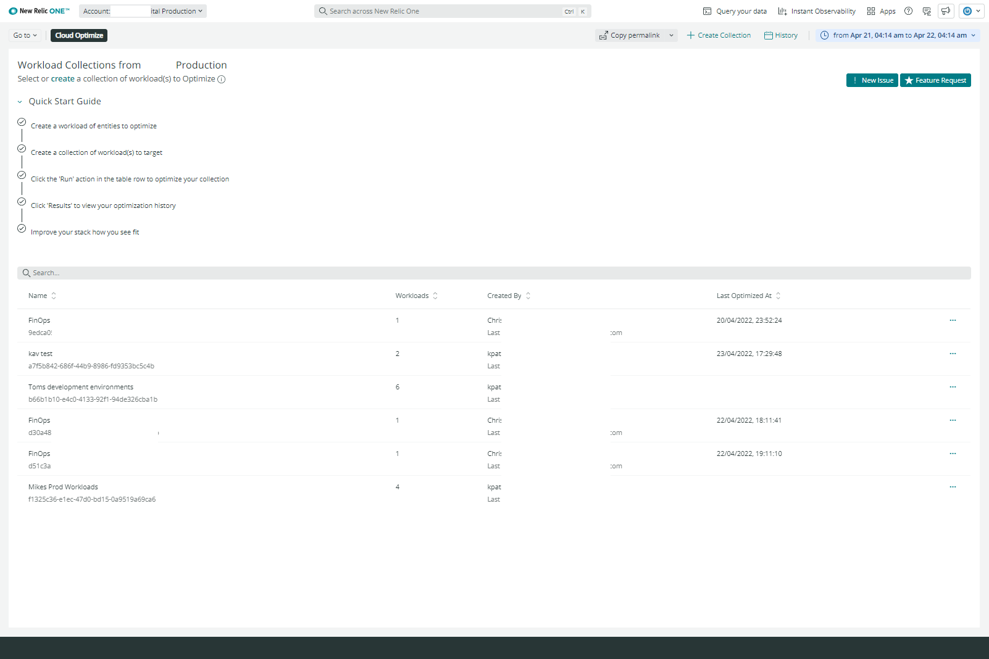
Task: Click the 22/04/2022, 18:11:41 timestamp
Action: (x=749, y=421)
